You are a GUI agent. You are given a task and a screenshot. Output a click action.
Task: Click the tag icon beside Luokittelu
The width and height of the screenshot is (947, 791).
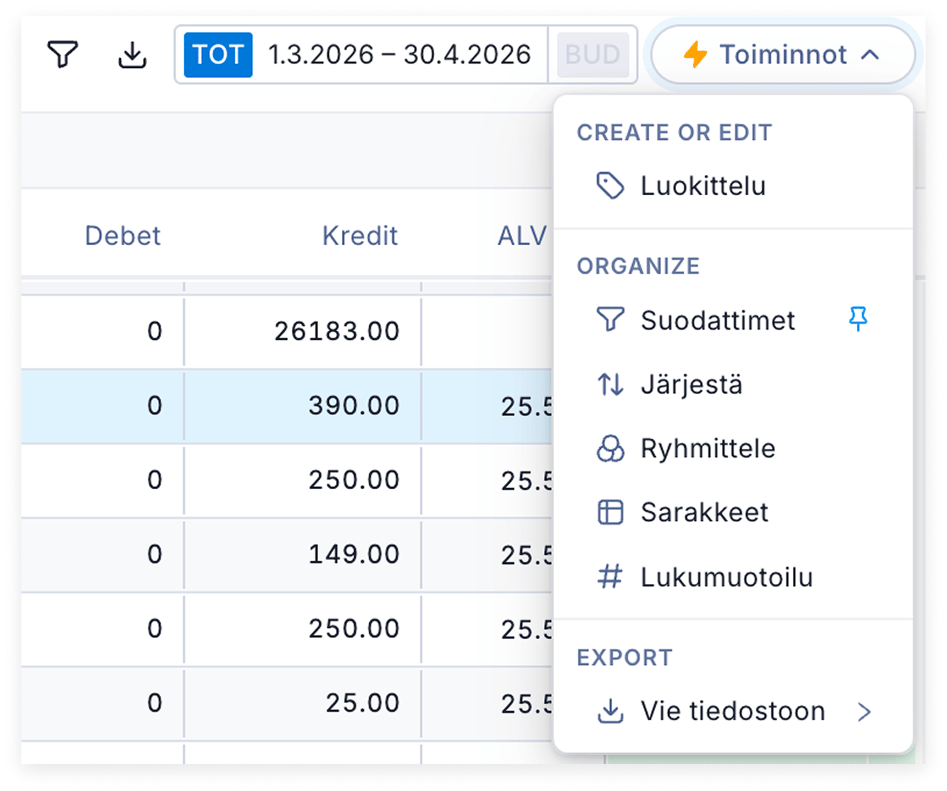pos(610,186)
